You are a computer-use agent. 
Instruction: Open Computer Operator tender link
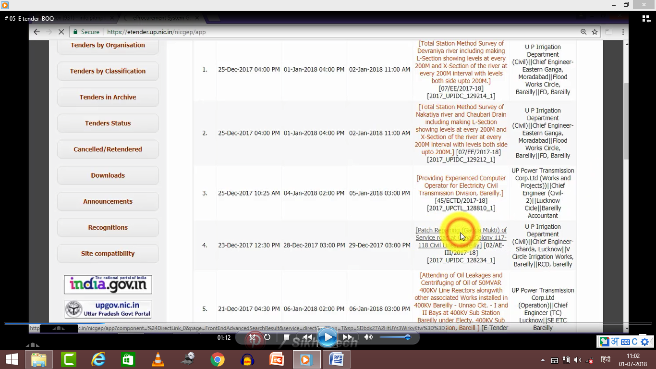pyautogui.click(x=461, y=185)
